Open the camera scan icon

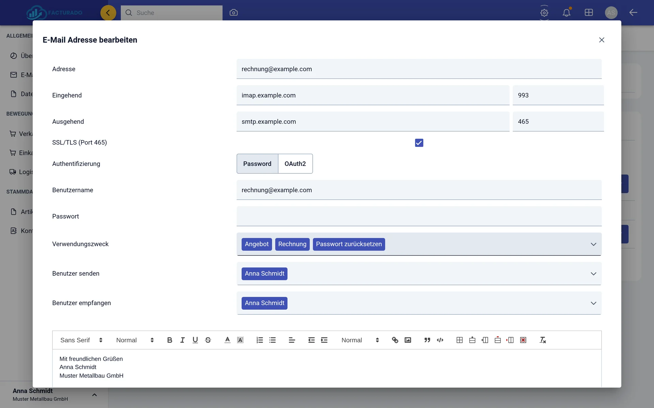click(234, 13)
